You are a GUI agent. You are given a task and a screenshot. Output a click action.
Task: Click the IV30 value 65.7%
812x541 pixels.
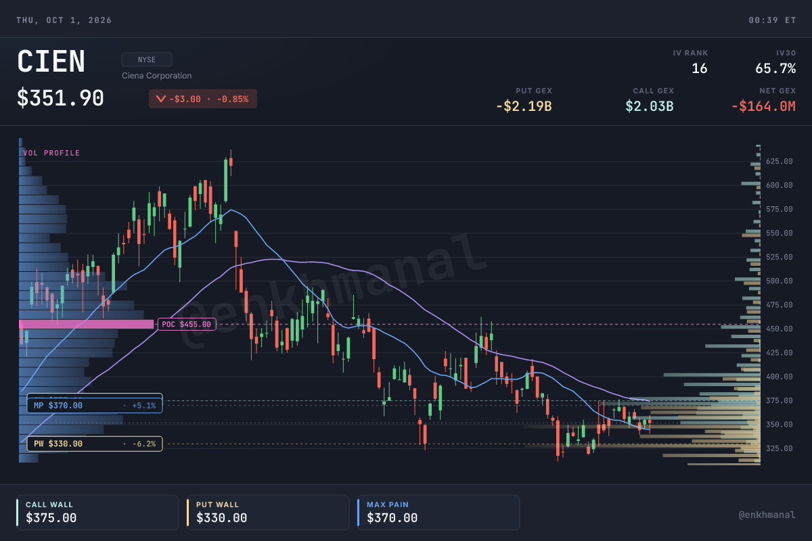pyautogui.click(x=775, y=68)
